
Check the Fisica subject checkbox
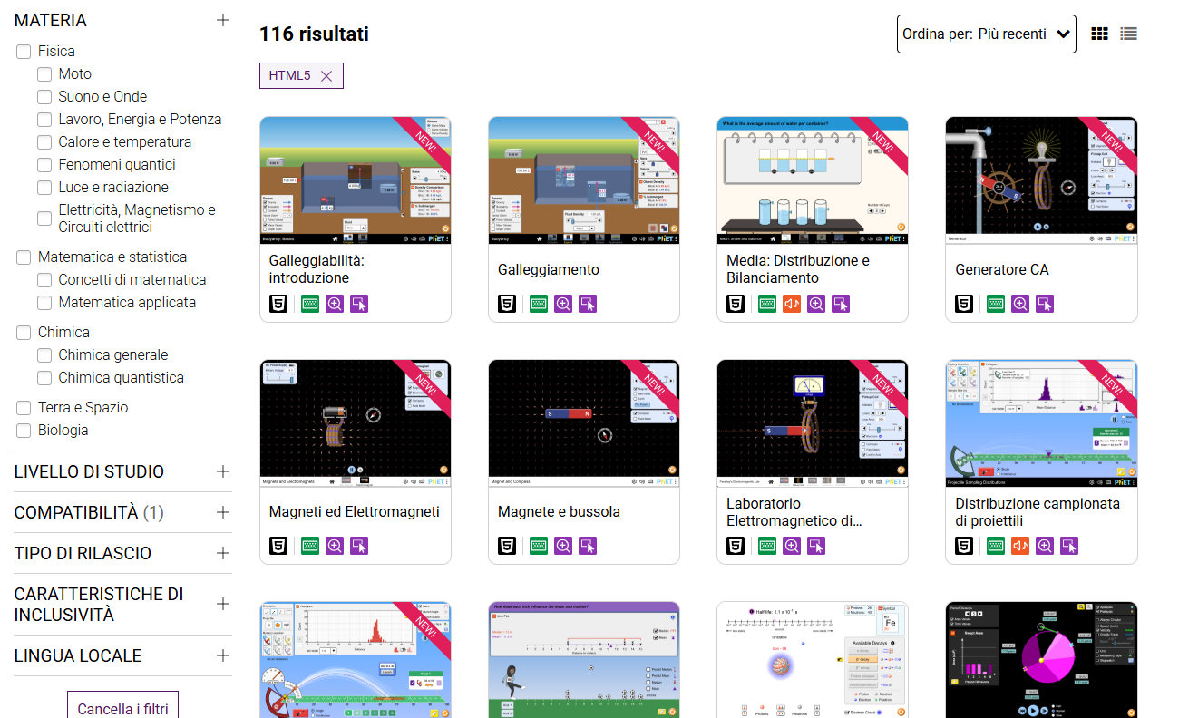pos(24,52)
